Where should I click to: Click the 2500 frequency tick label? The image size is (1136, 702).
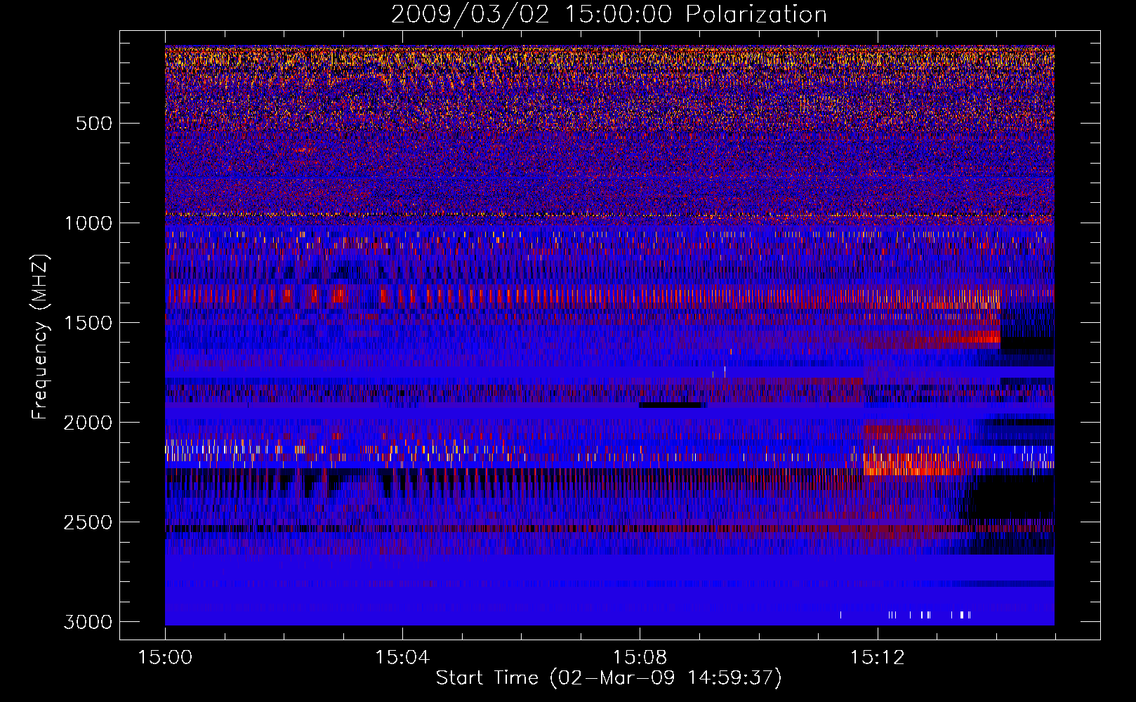coord(88,522)
